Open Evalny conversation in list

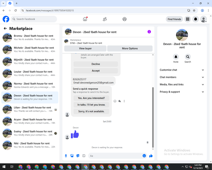tap(30, 133)
